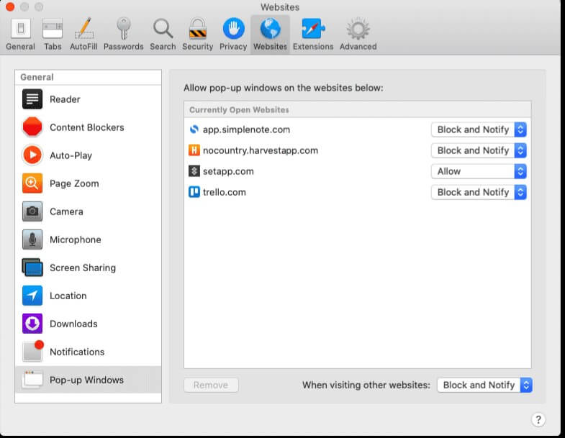Switch to the Extensions preferences pane
The height and width of the screenshot is (438, 565).
click(313, 34)
